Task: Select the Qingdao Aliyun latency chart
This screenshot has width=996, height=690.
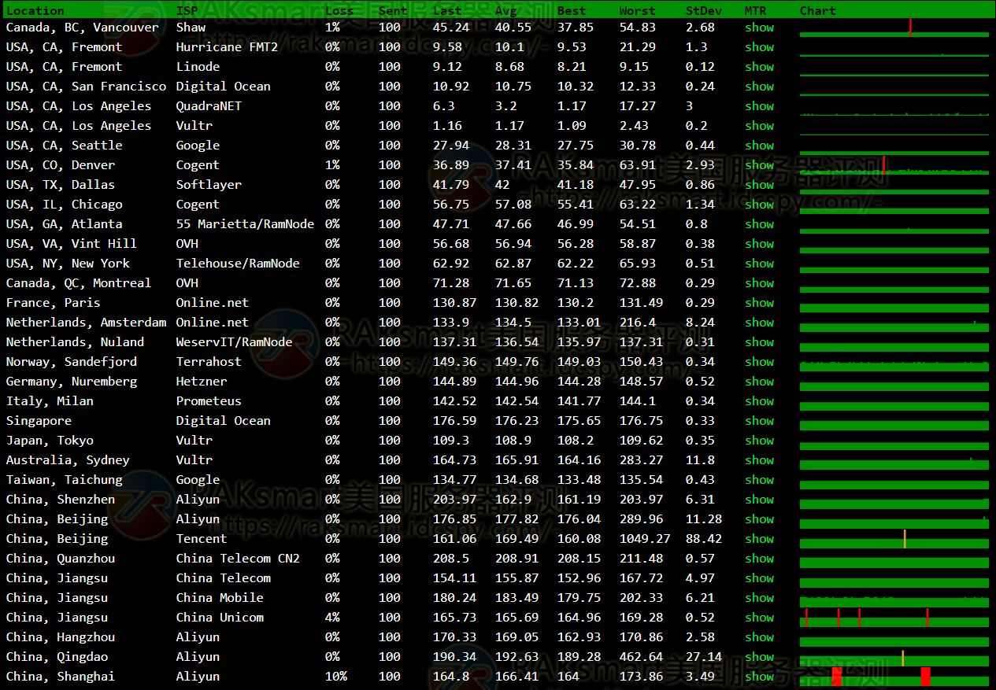Action: coord(894,657)
